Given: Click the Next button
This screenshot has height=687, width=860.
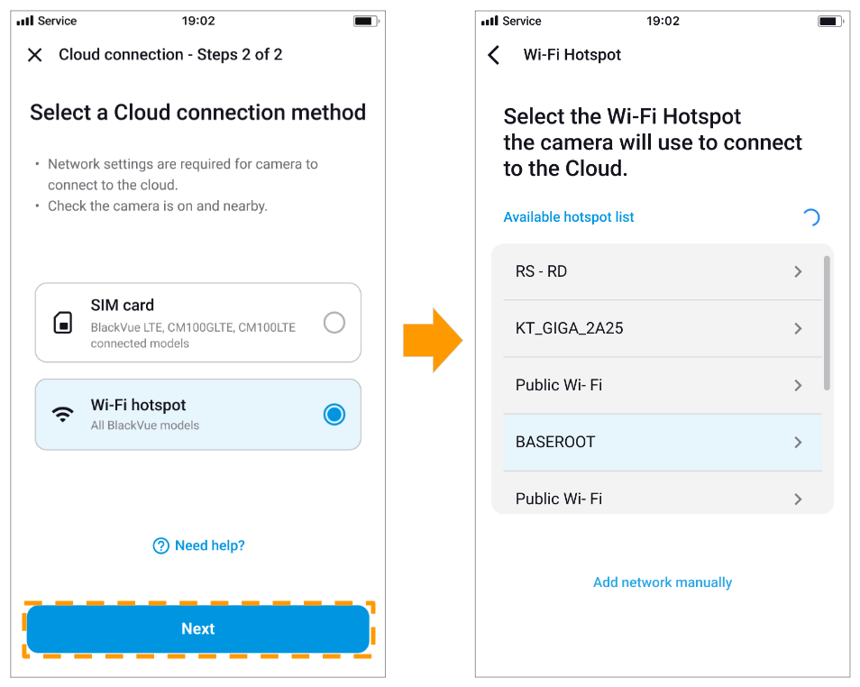Looking at the screenshot, I should point(198,628).
